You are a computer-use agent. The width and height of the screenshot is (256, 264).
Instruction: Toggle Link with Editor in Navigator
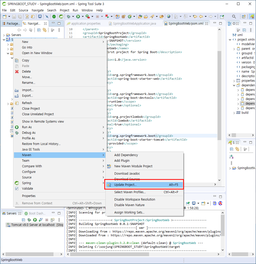(45, 30)
